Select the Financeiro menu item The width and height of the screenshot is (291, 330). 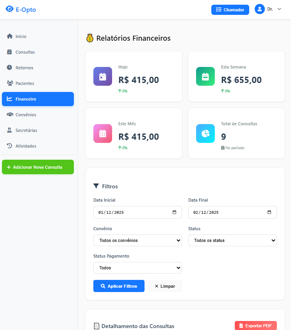(x=38, y=99)
